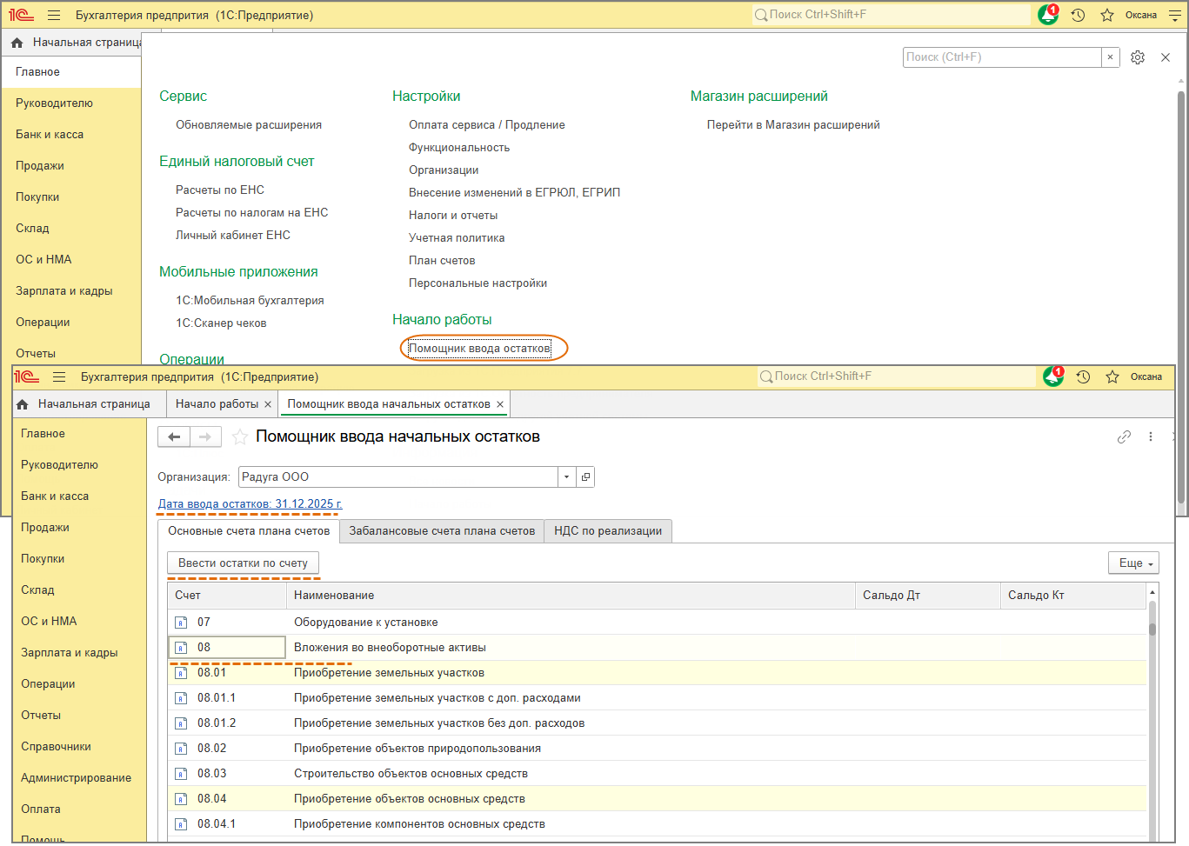This screenshot has height=846, width=1189.
Task: Close the Начало работы tab
Action: click(268, 404)
